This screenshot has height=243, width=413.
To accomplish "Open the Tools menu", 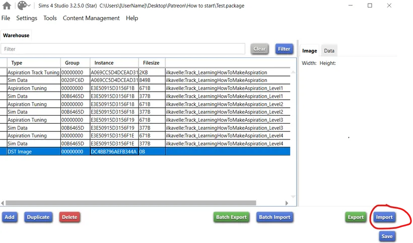I will [x=50, y=18].
